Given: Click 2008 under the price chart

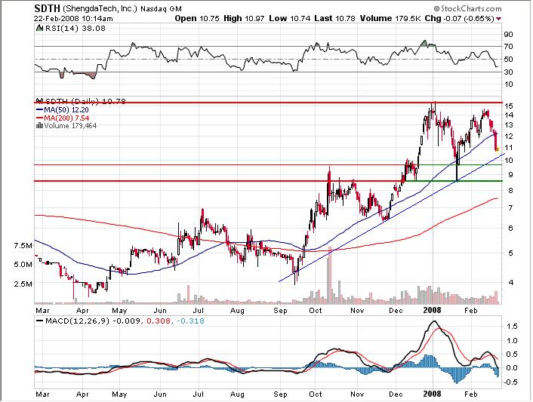Looking at the screenshot, I should click(x=432, y=310).
